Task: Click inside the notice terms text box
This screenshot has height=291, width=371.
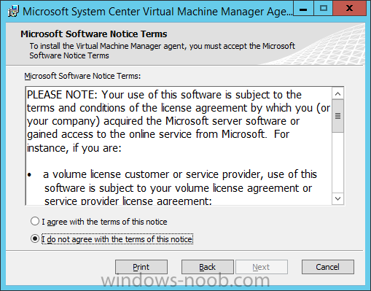Action: coord(179,146)
